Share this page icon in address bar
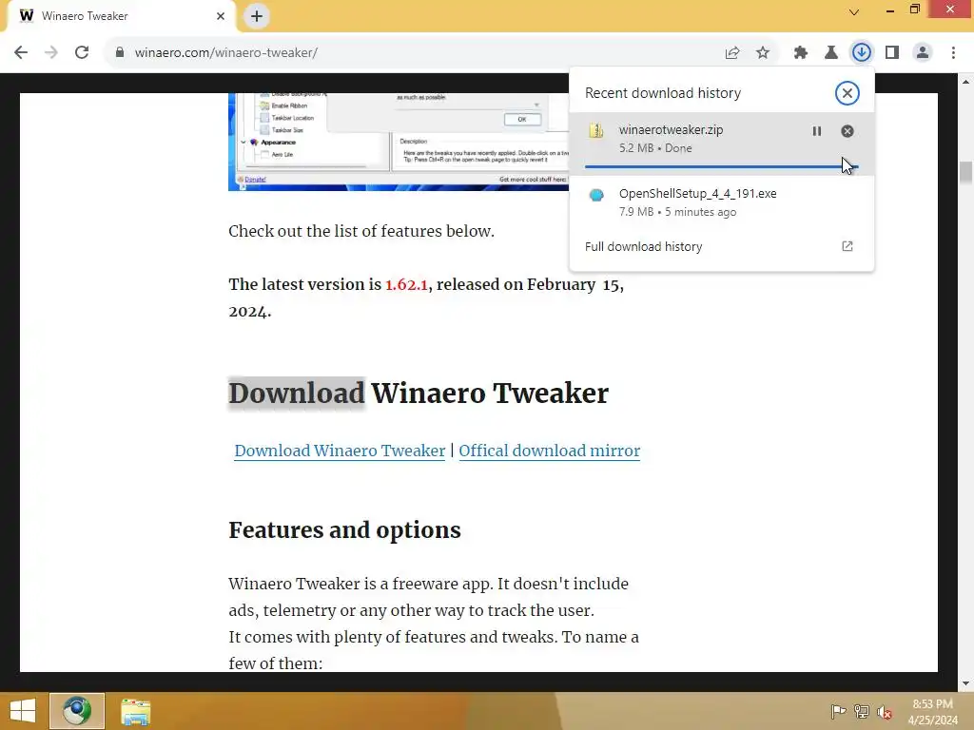Image resolution: width=974 pixels, height=730 pixels. tap(732, 53)
